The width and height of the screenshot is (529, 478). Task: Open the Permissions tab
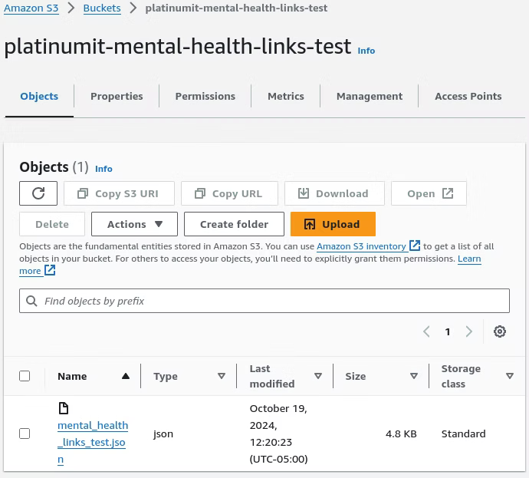(205, 96)
